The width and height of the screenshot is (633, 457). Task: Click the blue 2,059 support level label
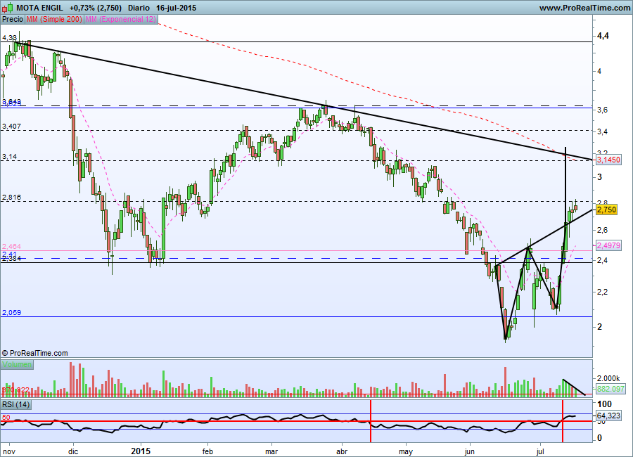[11, 312]
